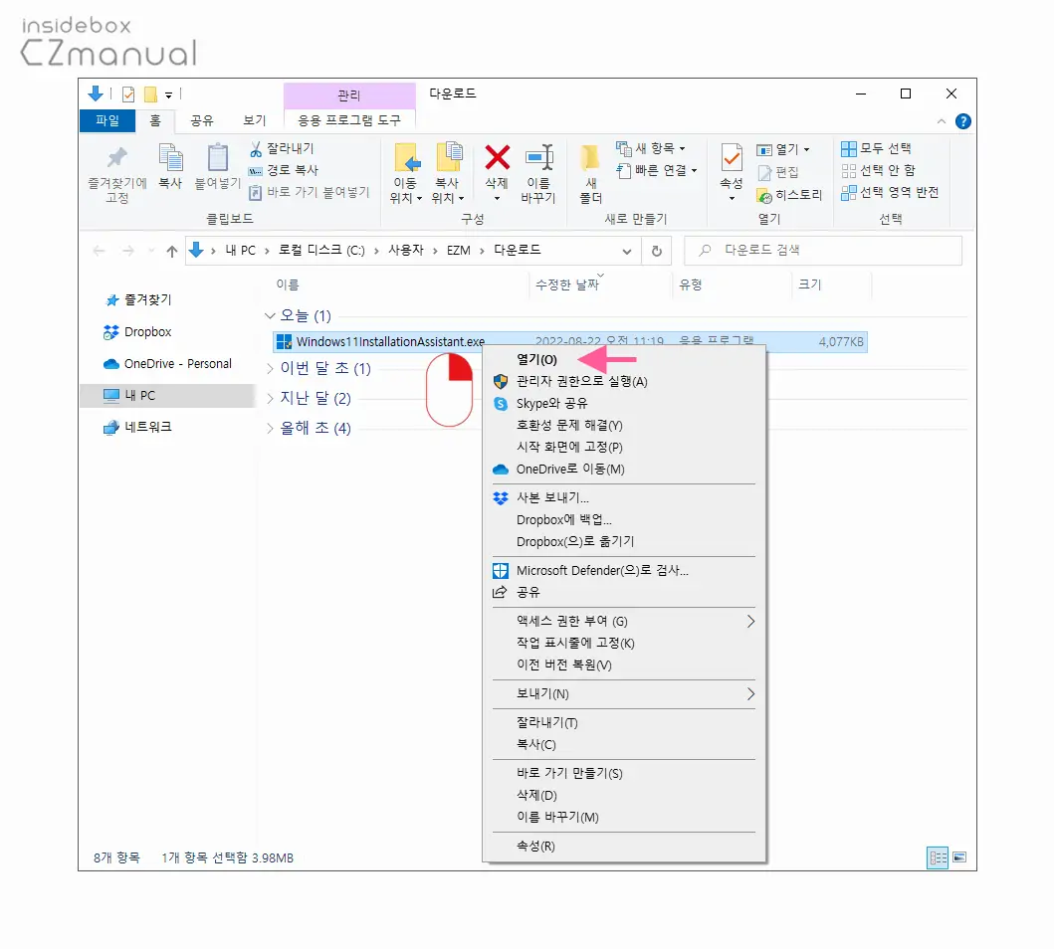Click the 다운로드 검색 search field
This screenshot has width=1054, height=949.
click(823, 251)
